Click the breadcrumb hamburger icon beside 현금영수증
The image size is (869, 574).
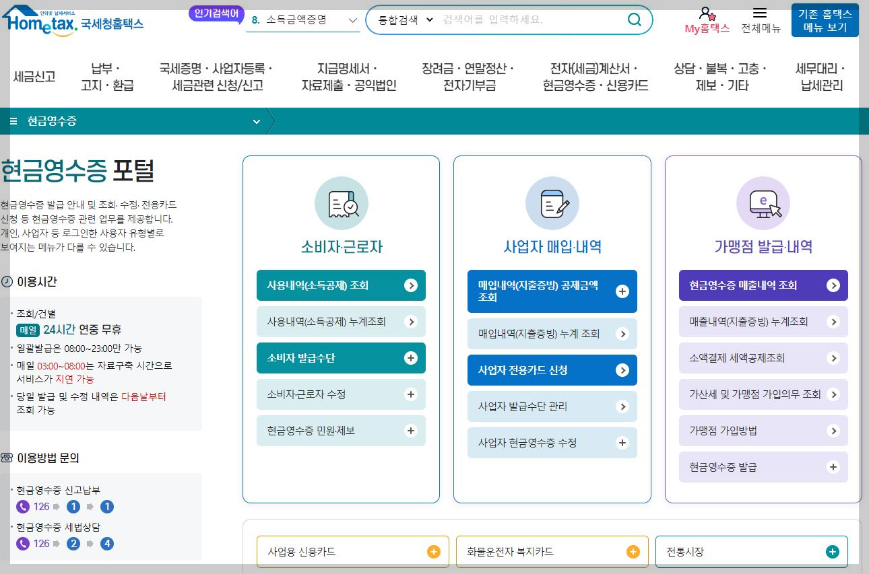13,121
